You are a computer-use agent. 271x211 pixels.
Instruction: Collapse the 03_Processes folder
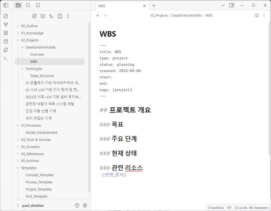pyautogui.click(x=18, y=125)
